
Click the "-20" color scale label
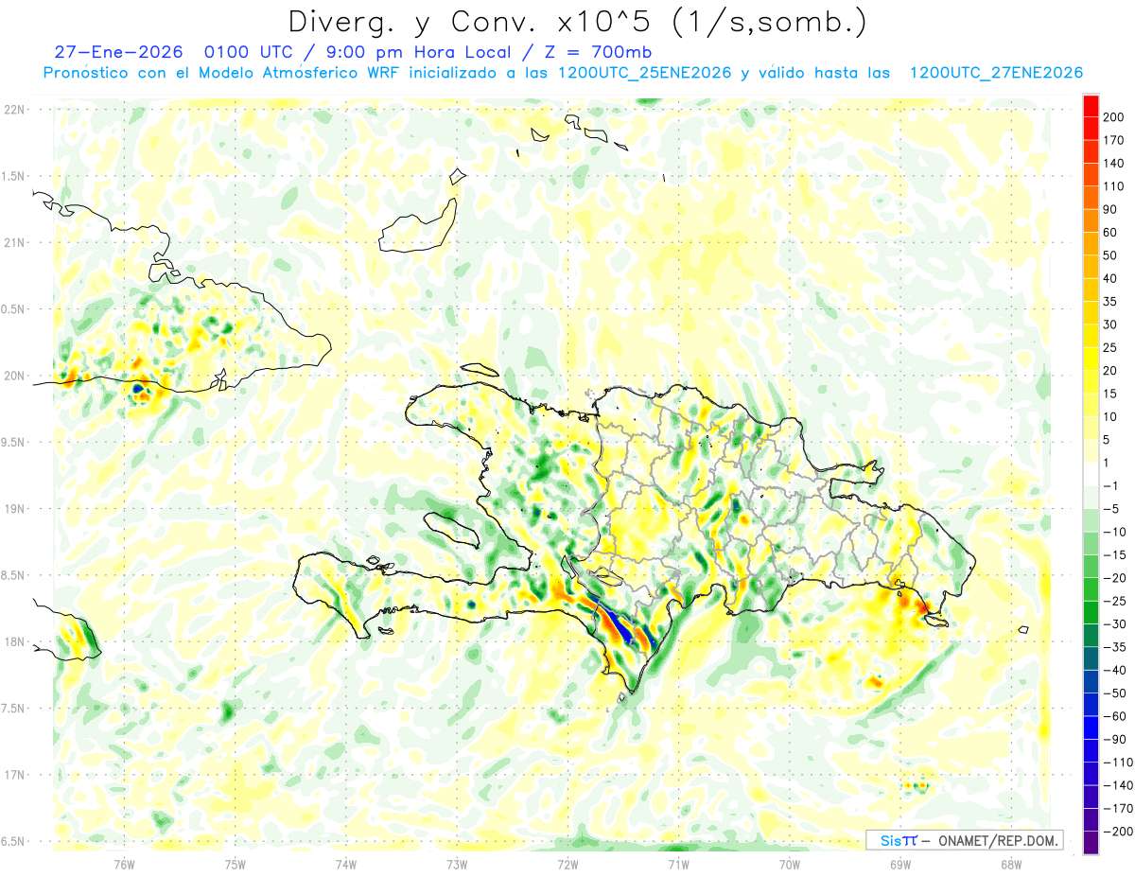click(1114, 578)
